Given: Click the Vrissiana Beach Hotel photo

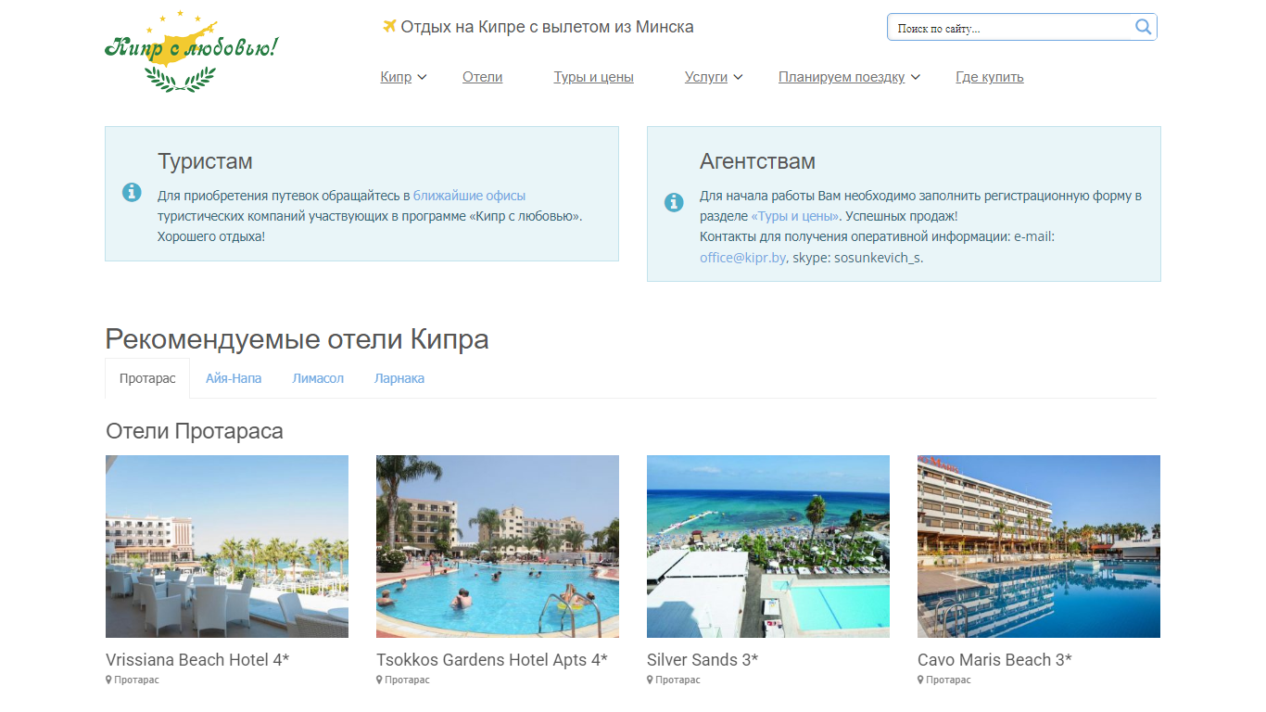Looking at the screenshot, I should 227,546.
